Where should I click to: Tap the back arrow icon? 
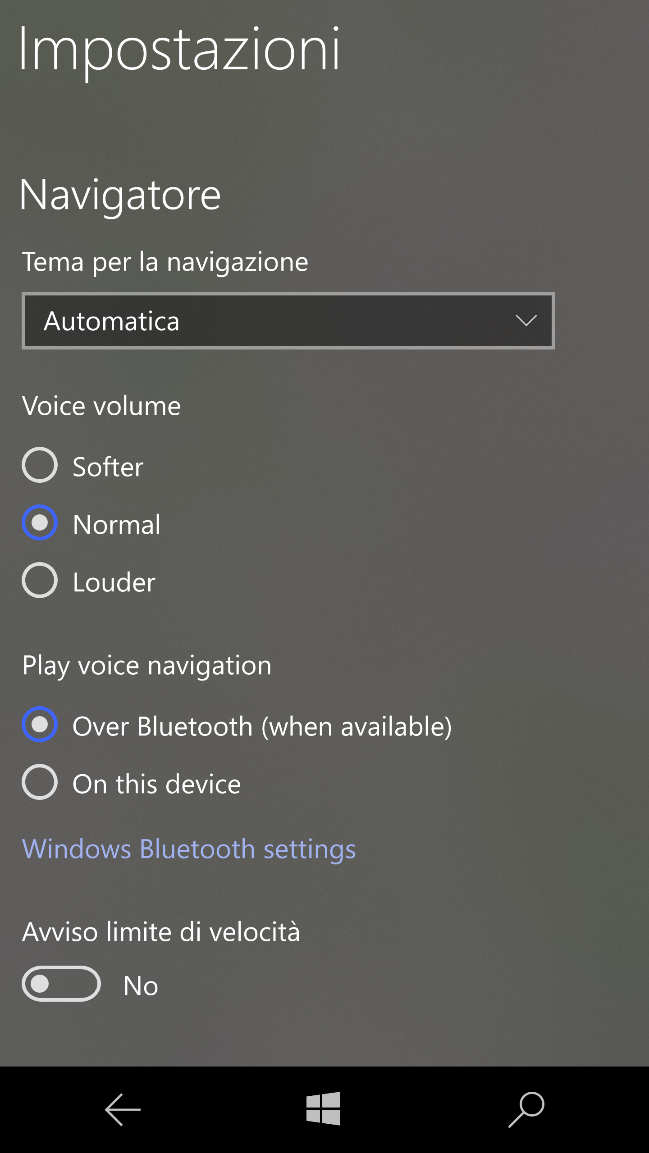click(x=123, y=1110)
